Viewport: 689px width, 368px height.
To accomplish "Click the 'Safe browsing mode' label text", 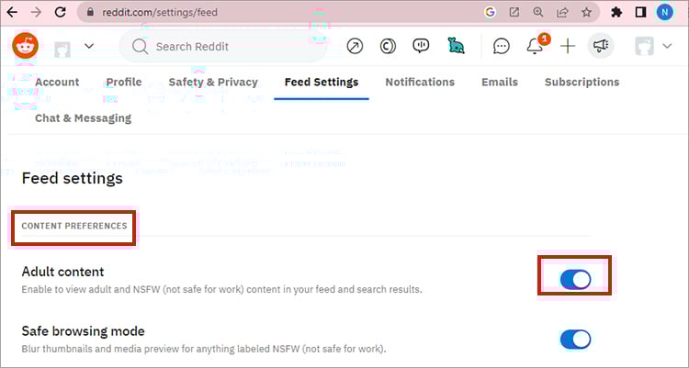I will coord(83,331).
